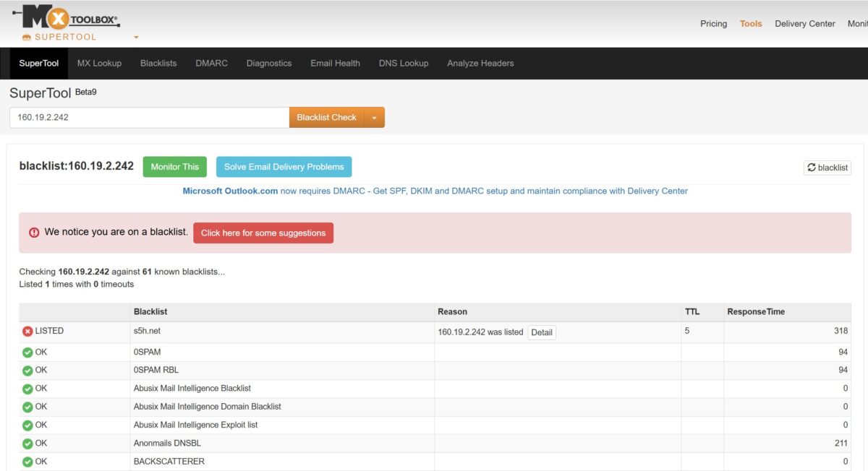
Task: Open the DNS Lookup tab
Action: click(x=404, y=64)
